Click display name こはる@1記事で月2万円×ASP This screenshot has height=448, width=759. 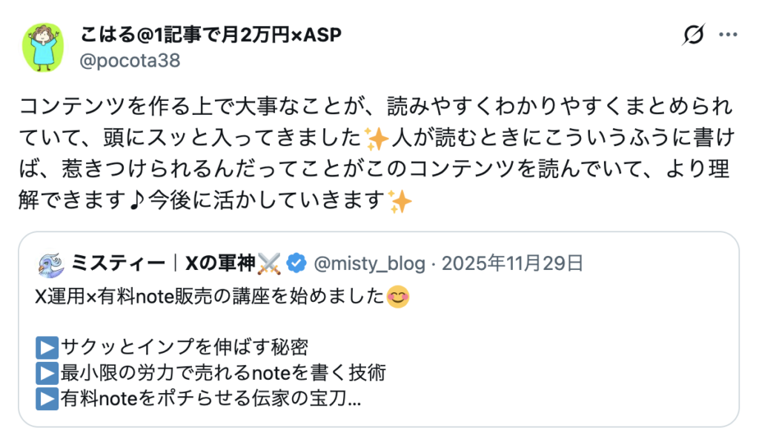210,35
